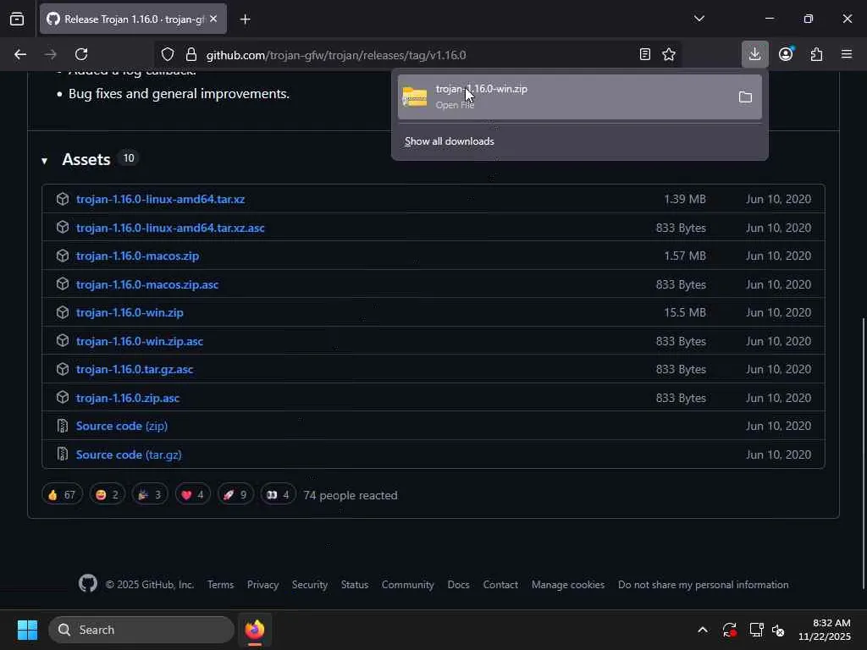Viewport: 867px width, 650px height.
Task: Open the Firefox application menu
Action: click(847, 54)
